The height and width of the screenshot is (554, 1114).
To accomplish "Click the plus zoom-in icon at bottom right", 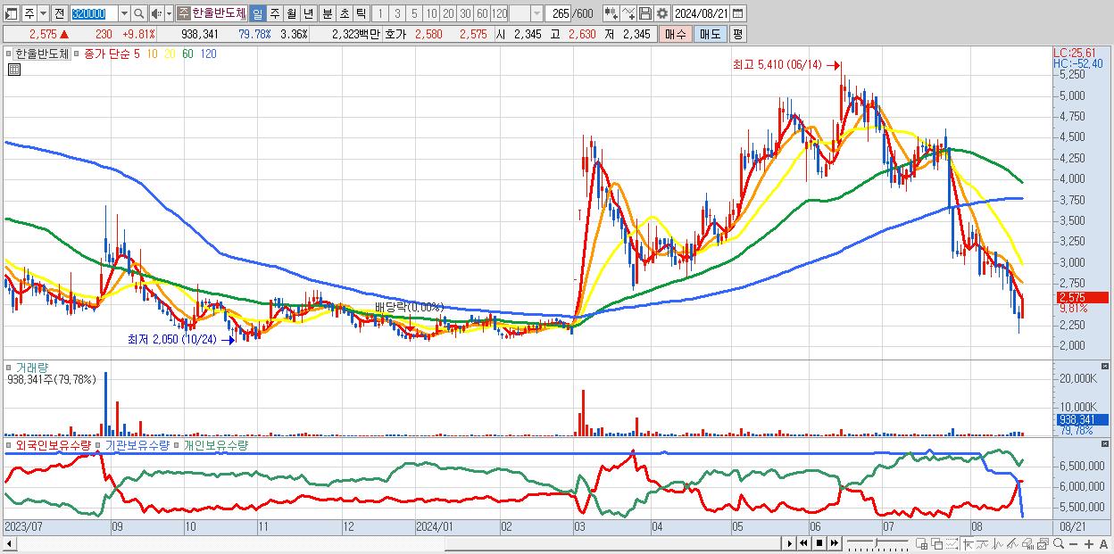I will [1089, 543].
